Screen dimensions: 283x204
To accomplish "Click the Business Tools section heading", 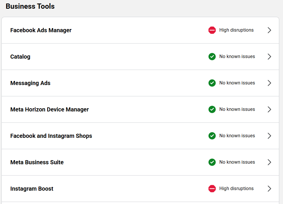I will [30, 6].
